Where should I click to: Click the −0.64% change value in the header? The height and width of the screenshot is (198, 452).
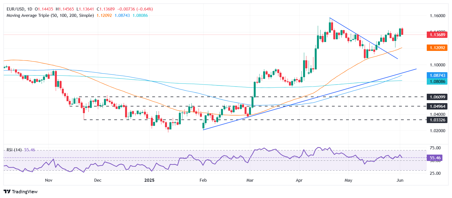click(x=144, y=9)
